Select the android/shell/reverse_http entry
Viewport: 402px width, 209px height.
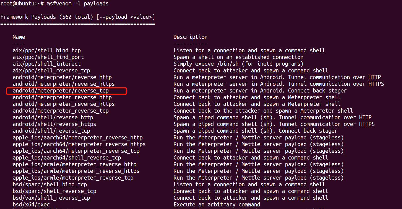click(53, 118)
